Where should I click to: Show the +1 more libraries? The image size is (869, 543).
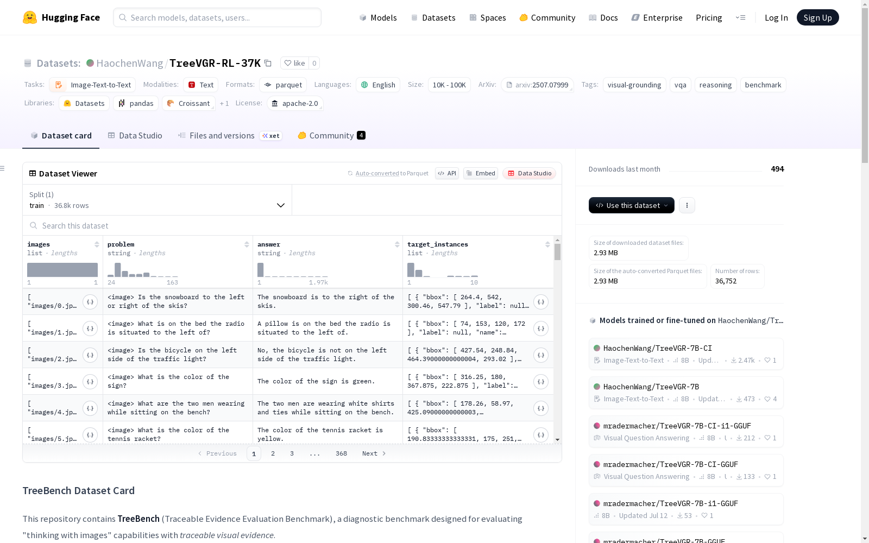click(224, 103)
